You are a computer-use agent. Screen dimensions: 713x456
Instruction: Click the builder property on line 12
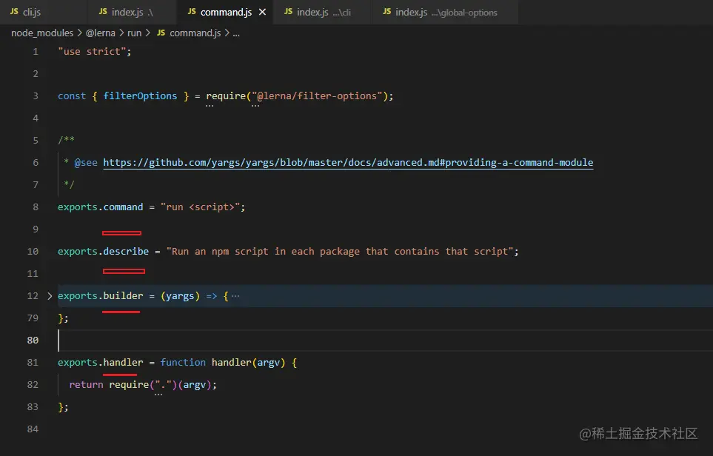click(x=123, y=296)
